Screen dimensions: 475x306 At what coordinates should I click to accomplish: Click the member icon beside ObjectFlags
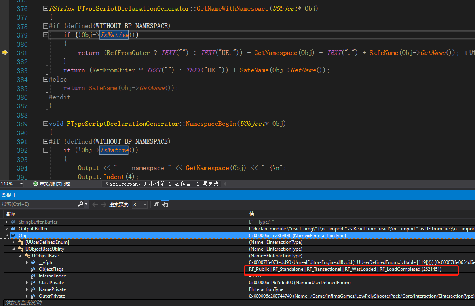(33, 269)
